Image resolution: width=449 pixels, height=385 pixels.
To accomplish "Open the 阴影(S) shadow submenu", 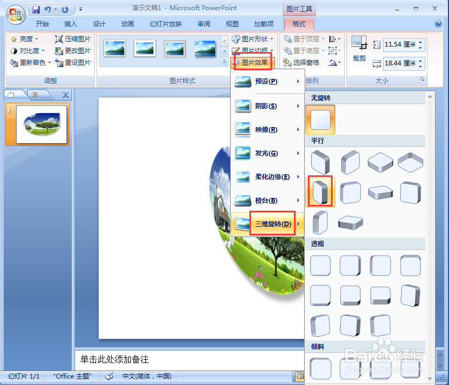I will click(x=267, y=106).
